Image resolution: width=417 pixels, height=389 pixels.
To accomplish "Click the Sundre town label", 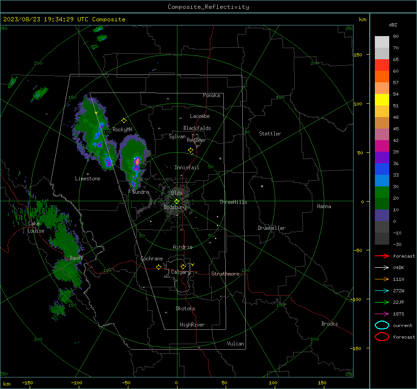I will [140, 192].
